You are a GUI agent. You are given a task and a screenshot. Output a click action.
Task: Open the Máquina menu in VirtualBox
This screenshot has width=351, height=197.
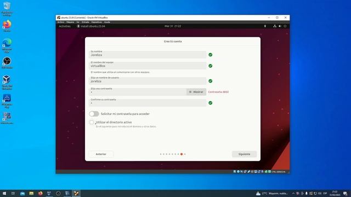pos(70,22)
